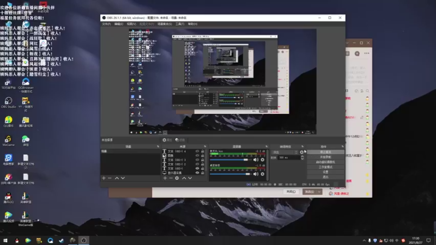This screenshot has height=245, width=436.
Task: Toggle lock on 文本 (GDI+) 4 source
Action: (x=202, y=151)
